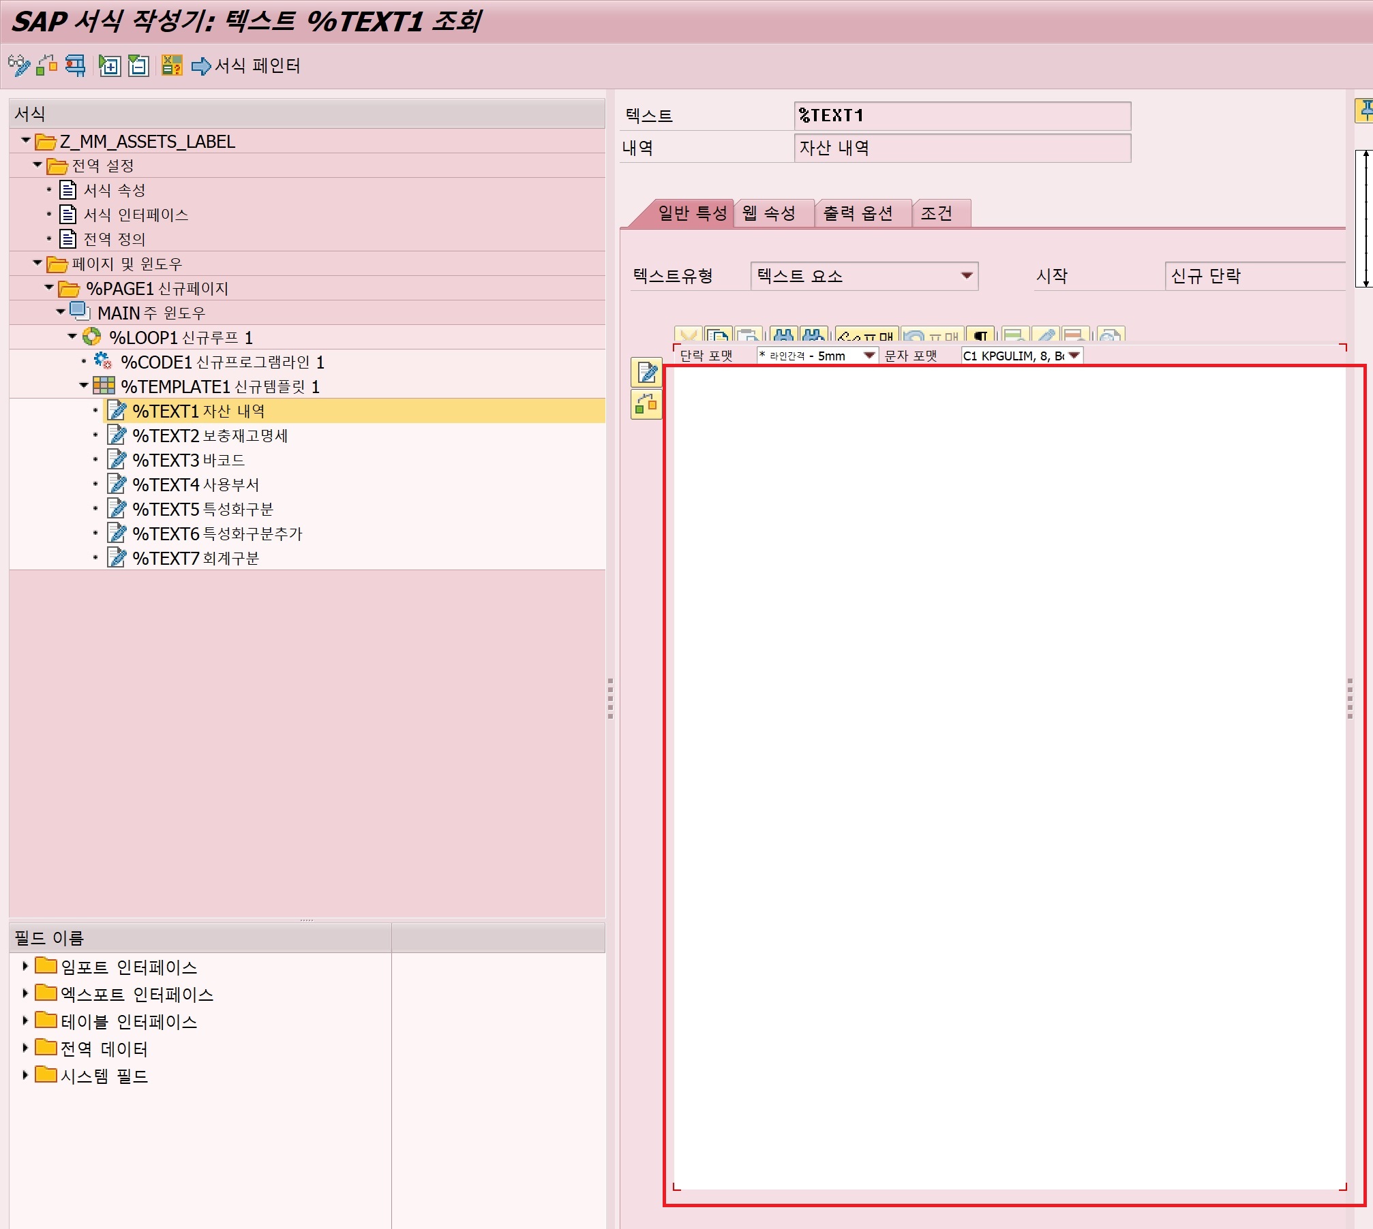
Task: Click the 서식 tree panel header
Action: 307,114
